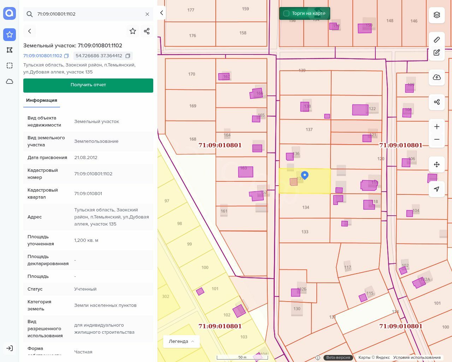
Task: Add this parcel to favorites
Action: [x=133, y=31]
